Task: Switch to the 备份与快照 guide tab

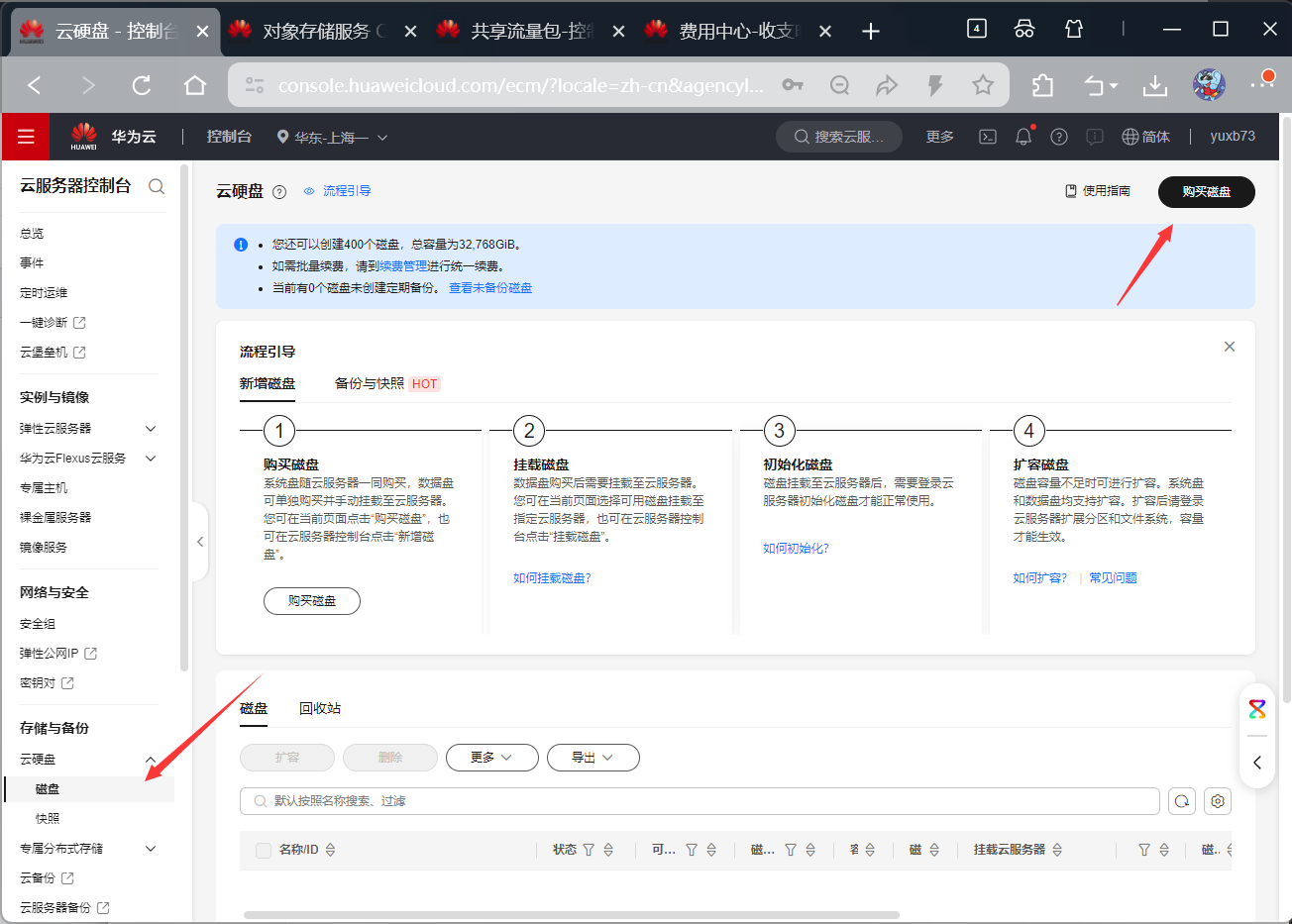Action: (x=370, y=383)
